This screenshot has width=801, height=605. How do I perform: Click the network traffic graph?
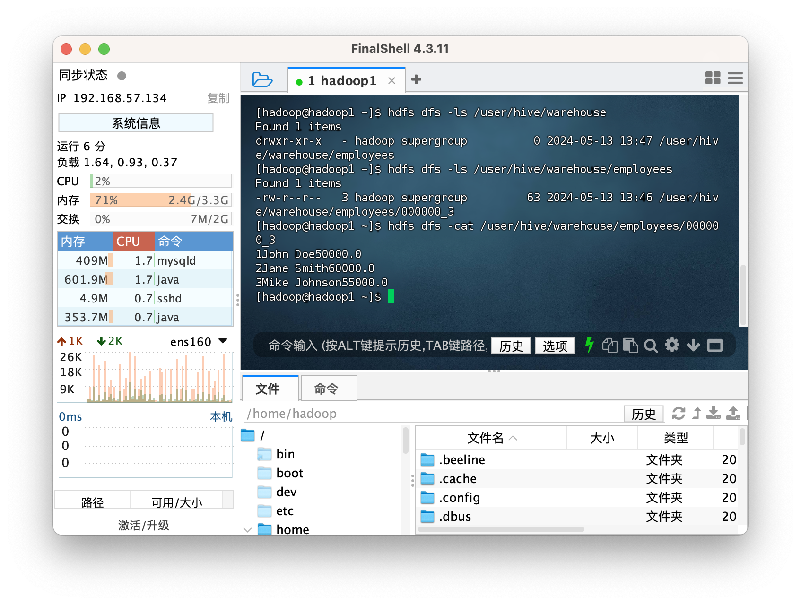click(159, 377)
